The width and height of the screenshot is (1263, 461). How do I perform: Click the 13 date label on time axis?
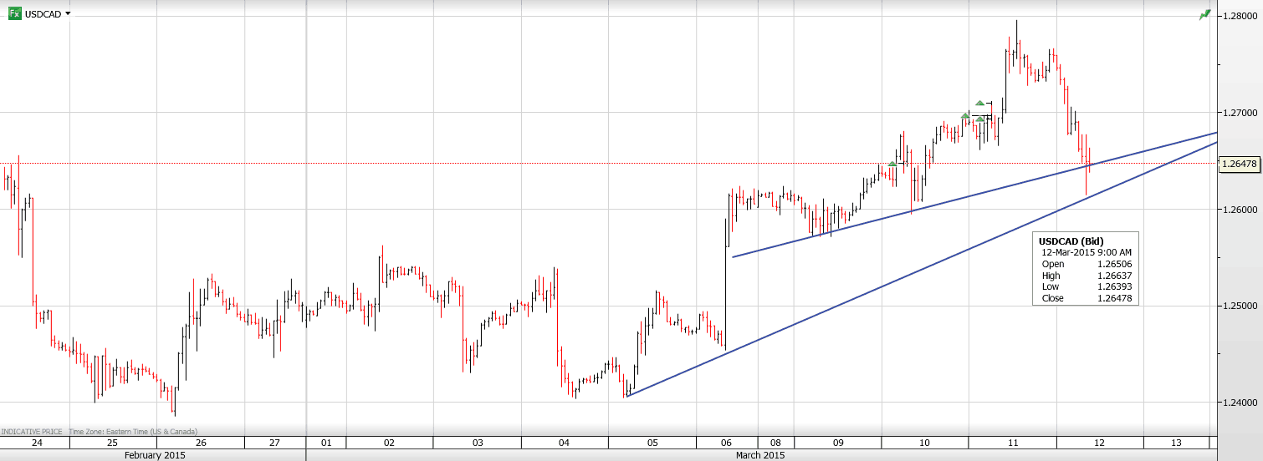click(1176, 443)
